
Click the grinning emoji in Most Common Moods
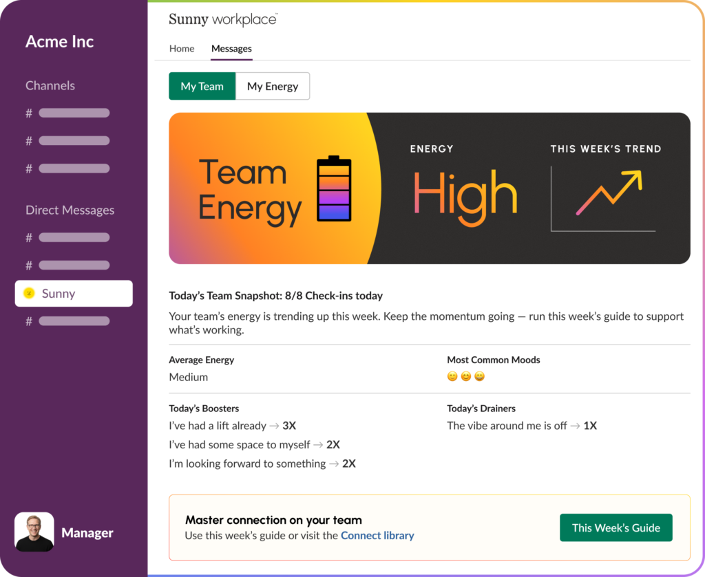(x=480, y=377)
